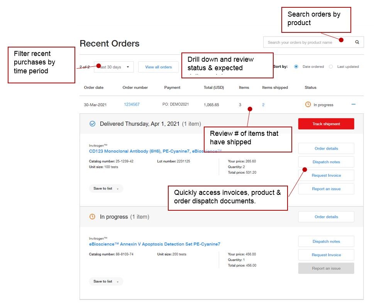Expand Save to list for Annexin V set
The height and width of the screenshot is (306, 379).
106,281
